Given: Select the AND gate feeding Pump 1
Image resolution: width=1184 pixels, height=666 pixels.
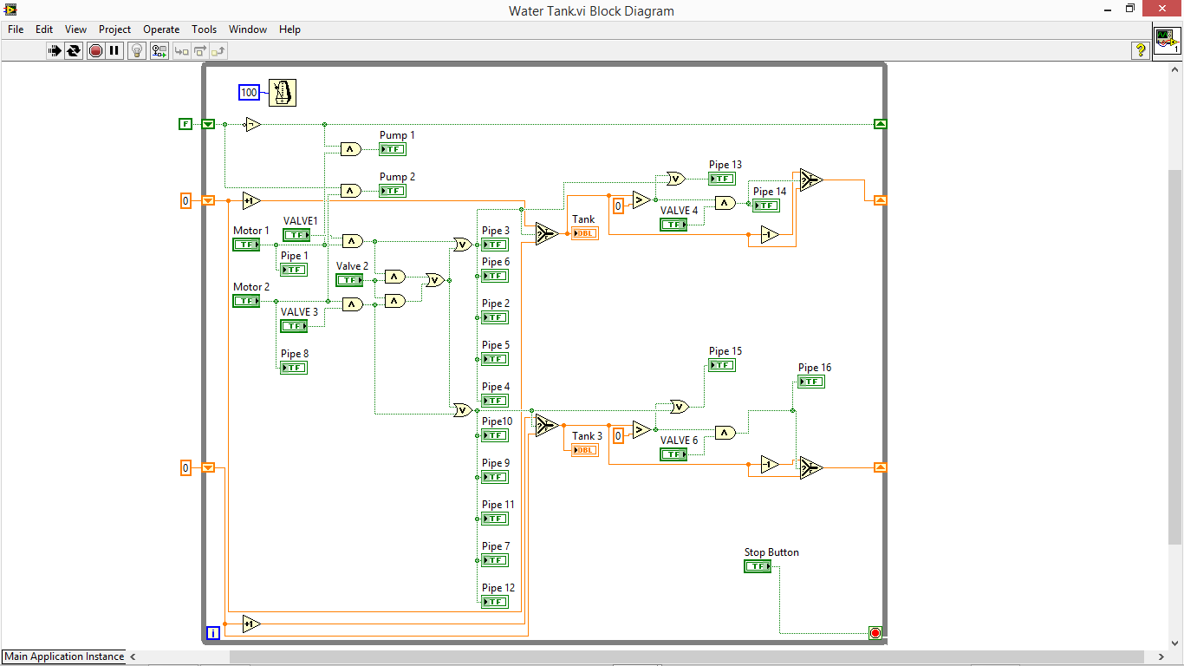Looking at the screenshot, I should point(351,149).
